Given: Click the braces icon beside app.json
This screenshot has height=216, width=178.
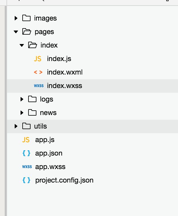Looking at the screenshot, I should 26,153.
